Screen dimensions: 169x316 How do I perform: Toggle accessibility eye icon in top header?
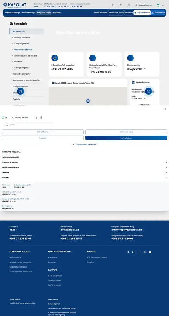click(121, 5)
